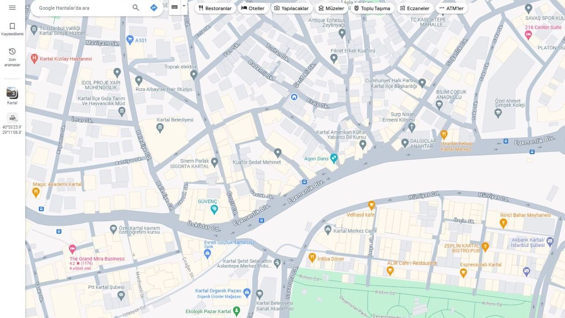This screenshot has height=318, width=565.
Task: Select the Uzunlar Kebap restaurant pin
Action: 444,134
